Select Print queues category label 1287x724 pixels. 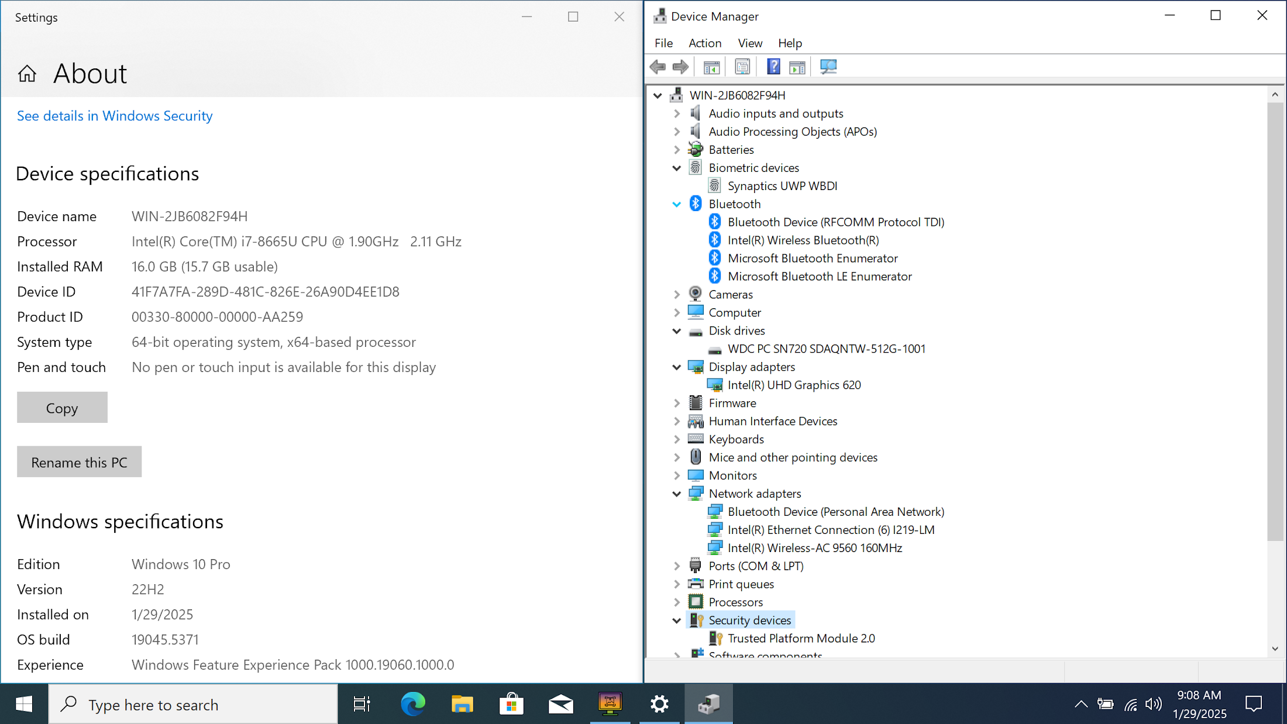tap(741, 584)
